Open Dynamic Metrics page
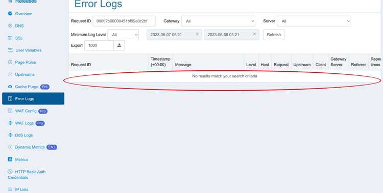383x193 pixels. click(30, 147)
